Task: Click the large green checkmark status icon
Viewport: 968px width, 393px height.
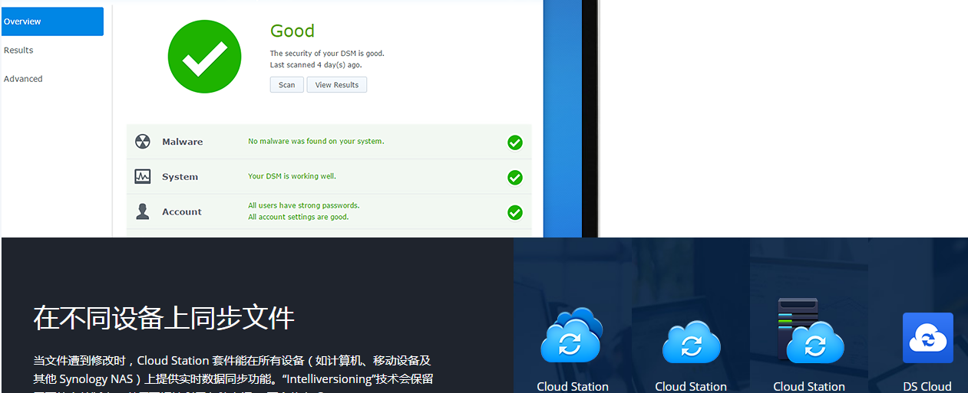Action: coord(205,57)
